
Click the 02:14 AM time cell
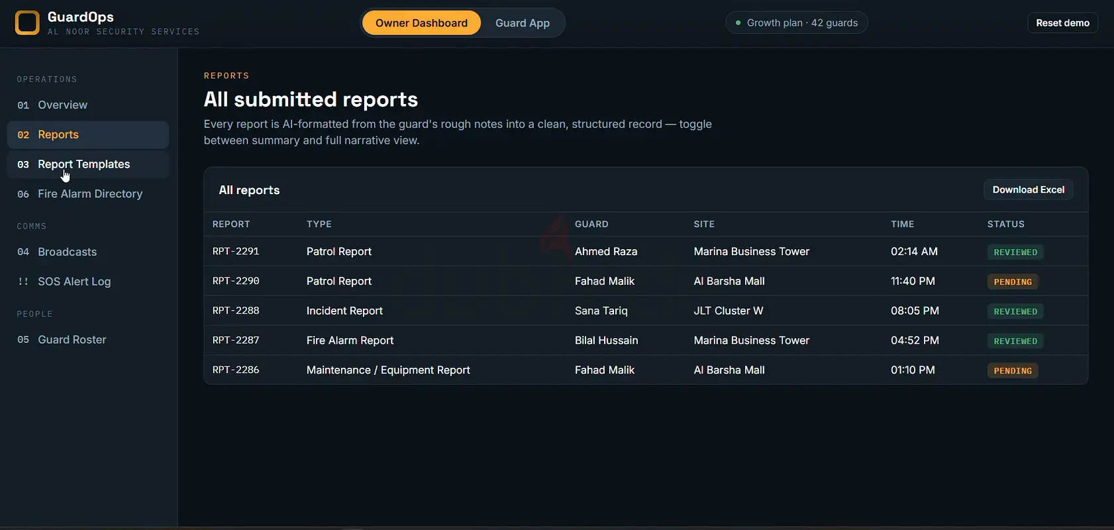pyautogui.click(x=914, y=252)
